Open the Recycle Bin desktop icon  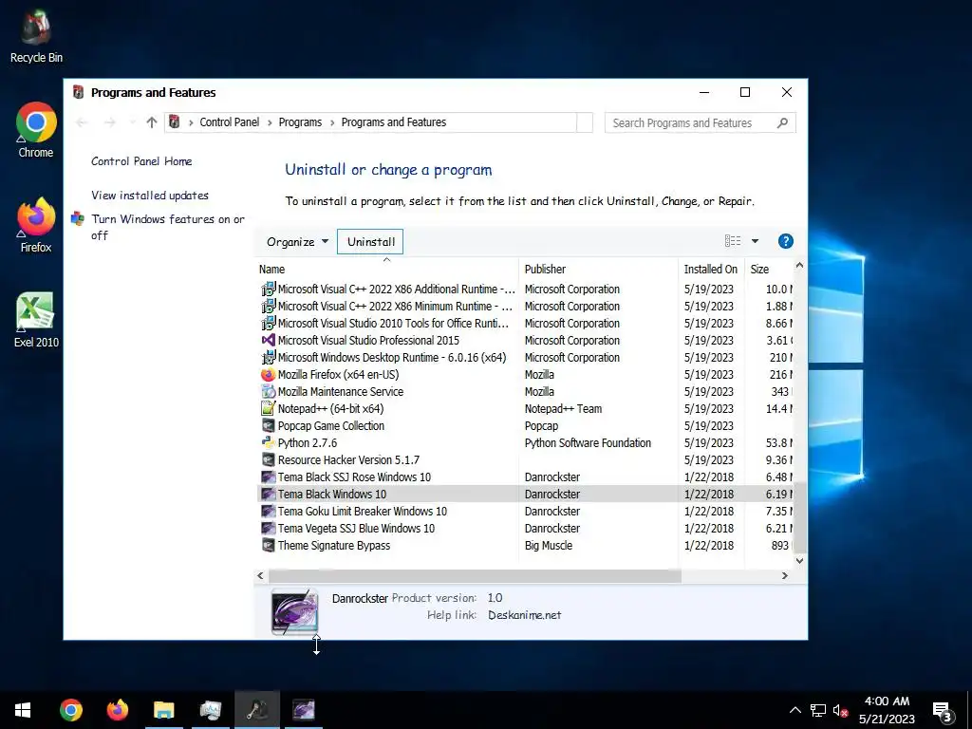coord(36,36)
